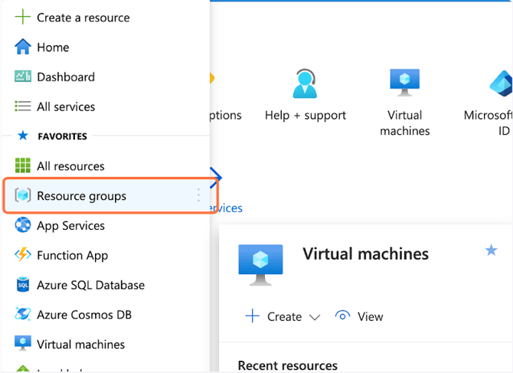This screenshot has height=373, width=513.
Task: Open the Dashboard menu item
Action: click(x=65, y=77)
